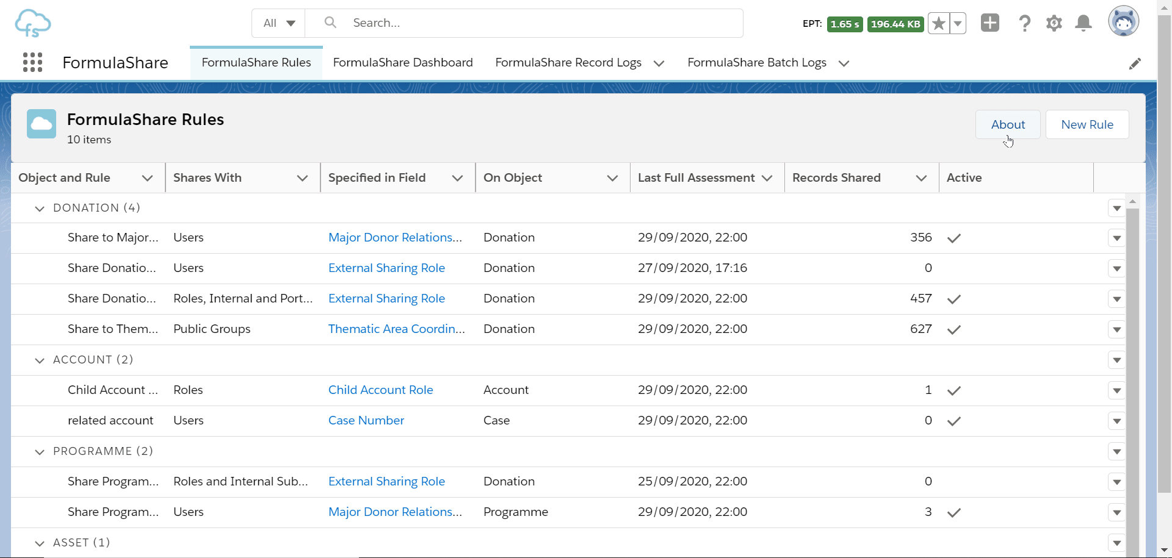
Task: Open the Child Account Role link
Action: click(x=380, y=390)
